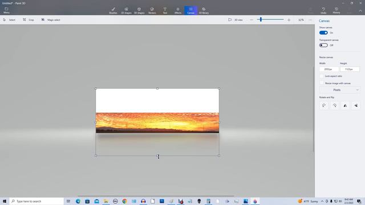Click the sunset image on the canvas
The image size is (365, 205).
[157, 123]
